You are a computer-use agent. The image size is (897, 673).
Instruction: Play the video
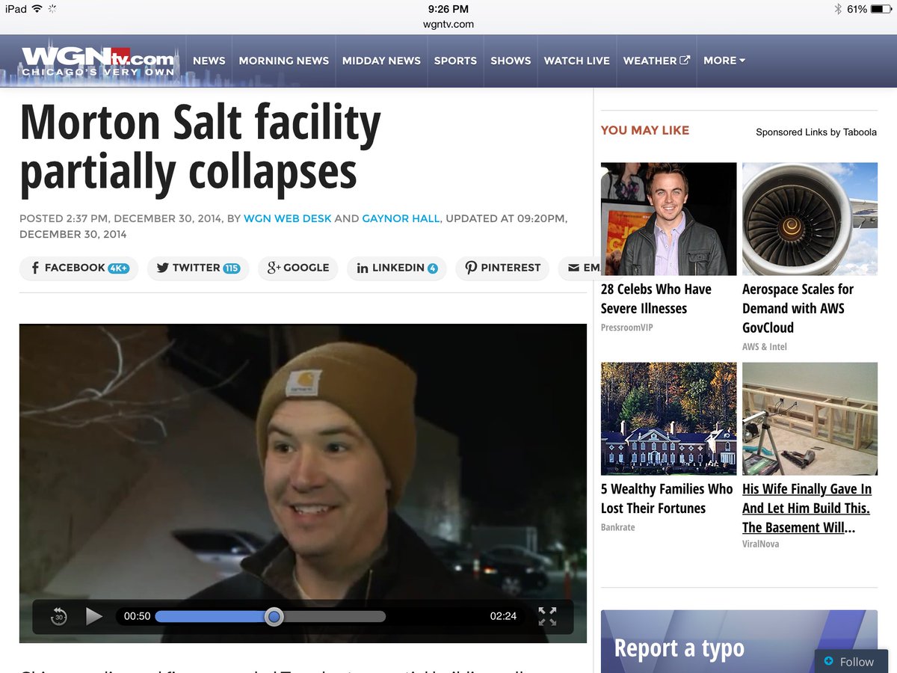pyautogui.click(x=93, y=616)
